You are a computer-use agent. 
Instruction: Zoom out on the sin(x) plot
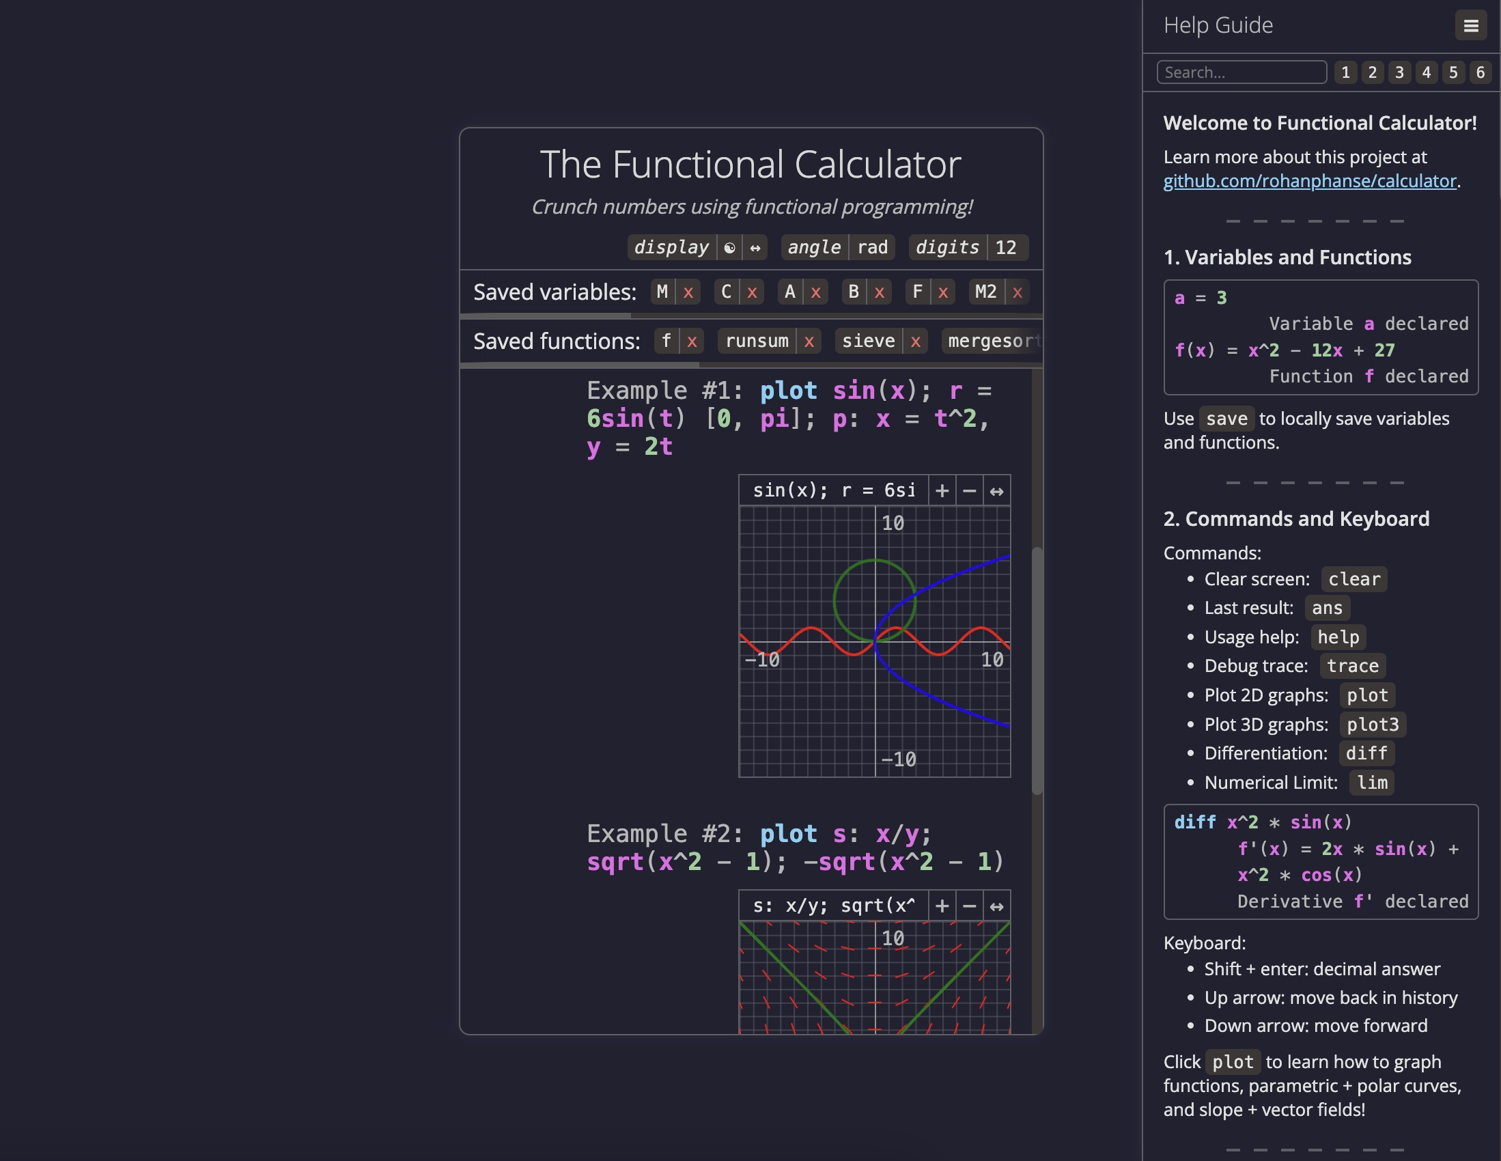969,491
